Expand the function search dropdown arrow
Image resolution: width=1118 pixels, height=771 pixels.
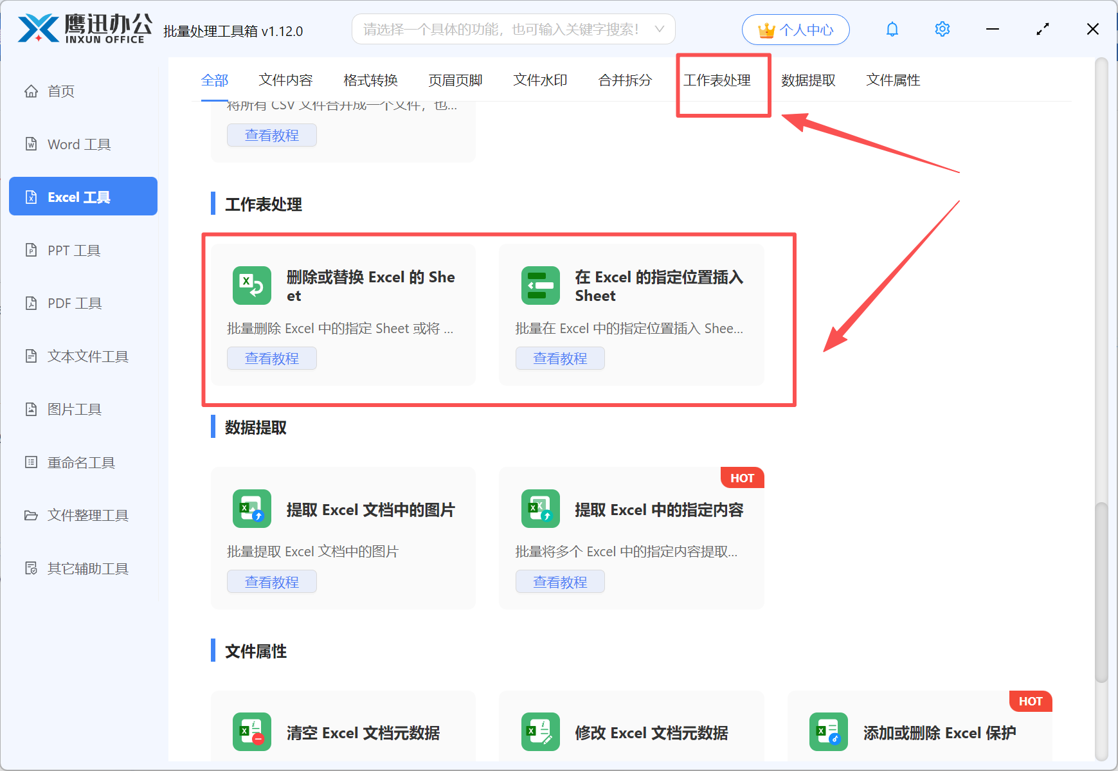tap(659, 30)
